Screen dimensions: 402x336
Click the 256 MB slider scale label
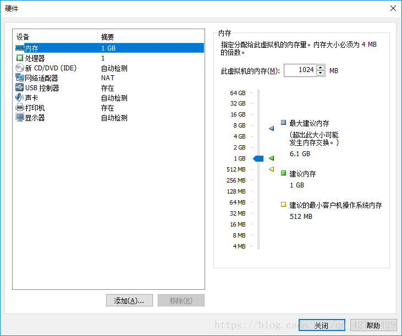(236, 180)
